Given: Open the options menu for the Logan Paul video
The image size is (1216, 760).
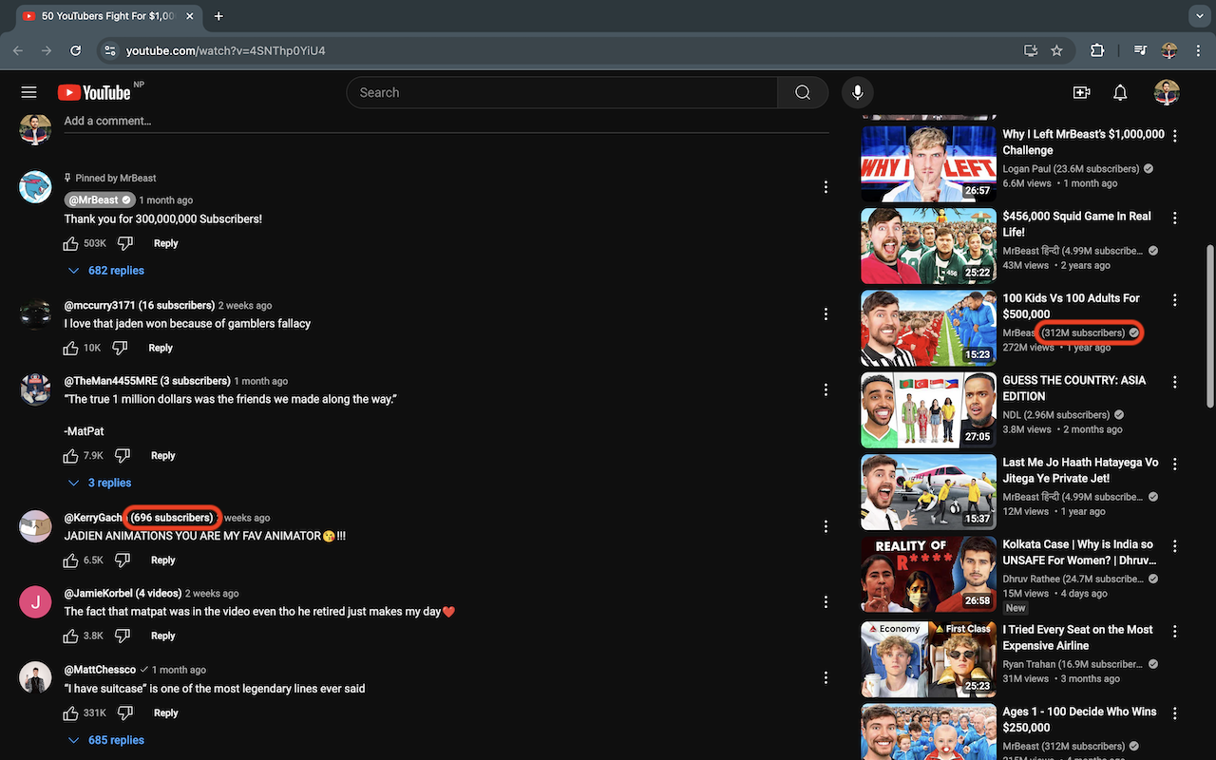Looking at the screenshot, I should pos(1175,136).
